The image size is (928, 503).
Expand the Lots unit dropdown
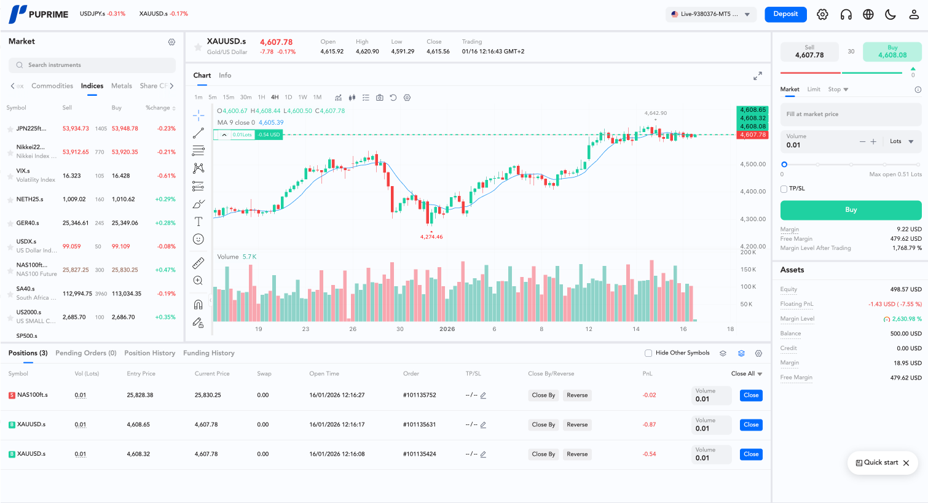click(x=902, y=141)
